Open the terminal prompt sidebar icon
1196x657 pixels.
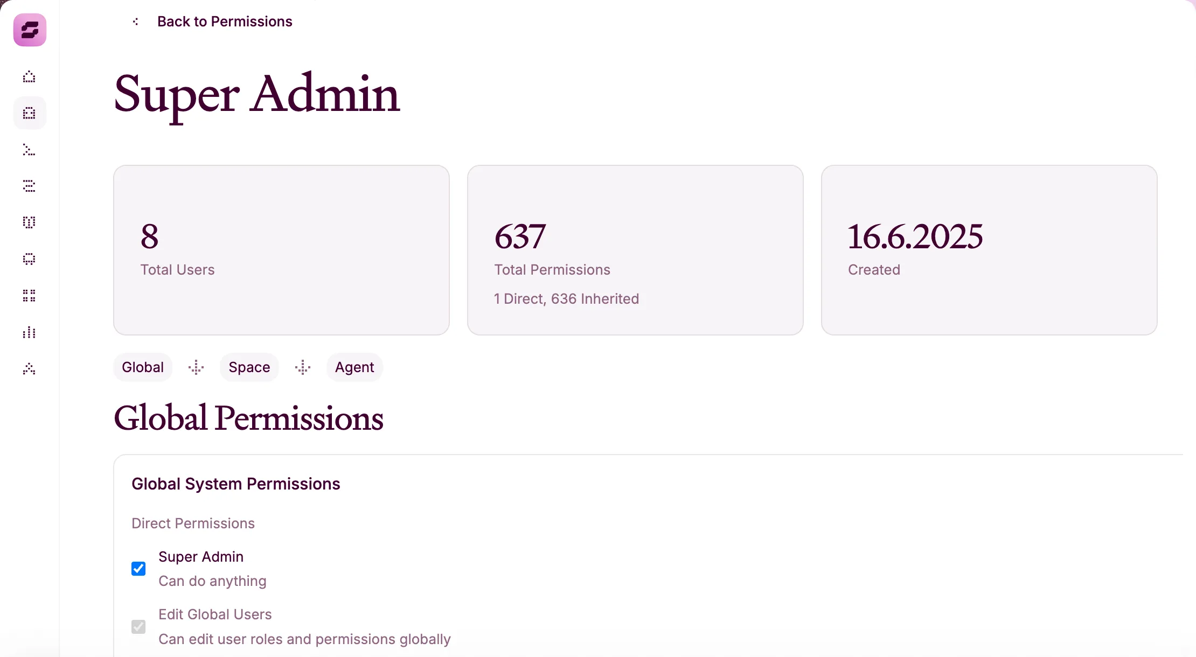(29, 150)
